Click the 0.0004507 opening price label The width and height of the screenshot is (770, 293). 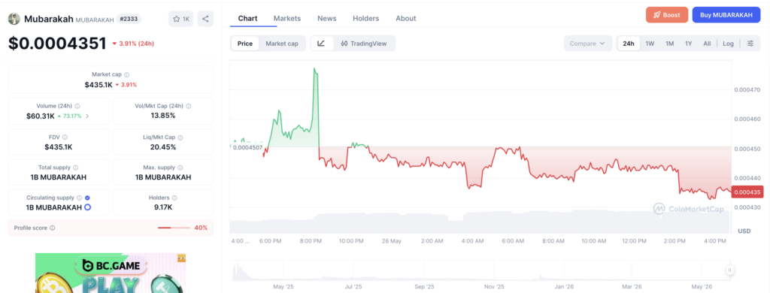click(247, 147)
